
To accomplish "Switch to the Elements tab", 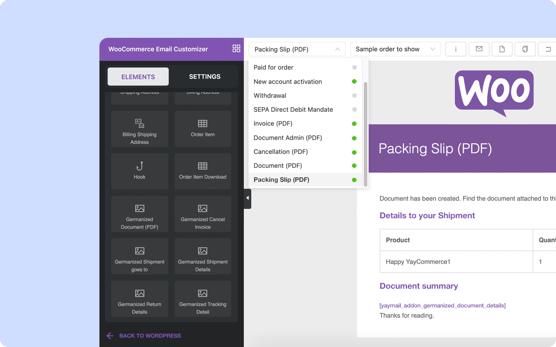I will point(138,77).
